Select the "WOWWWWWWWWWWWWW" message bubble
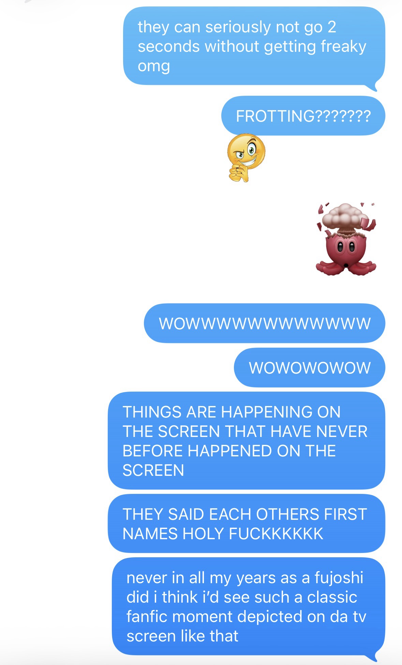Screen dimensions: 402x665 click(x=265, y=323)
